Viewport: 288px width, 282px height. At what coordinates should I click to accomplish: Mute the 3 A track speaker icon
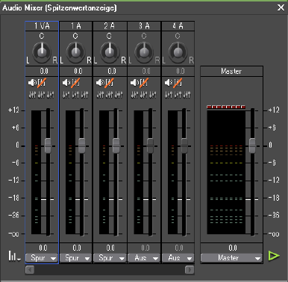[134, 82]
